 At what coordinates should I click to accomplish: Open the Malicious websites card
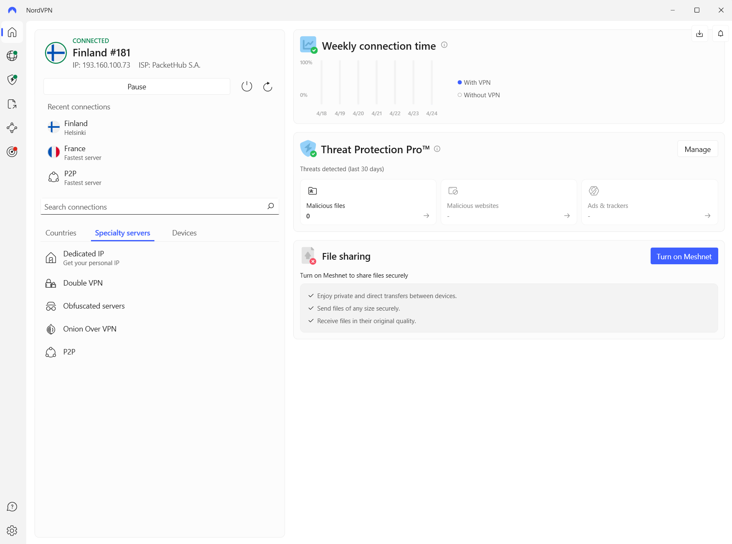point(509,202)
